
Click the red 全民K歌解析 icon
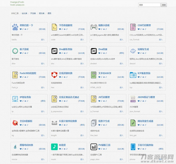15,123
